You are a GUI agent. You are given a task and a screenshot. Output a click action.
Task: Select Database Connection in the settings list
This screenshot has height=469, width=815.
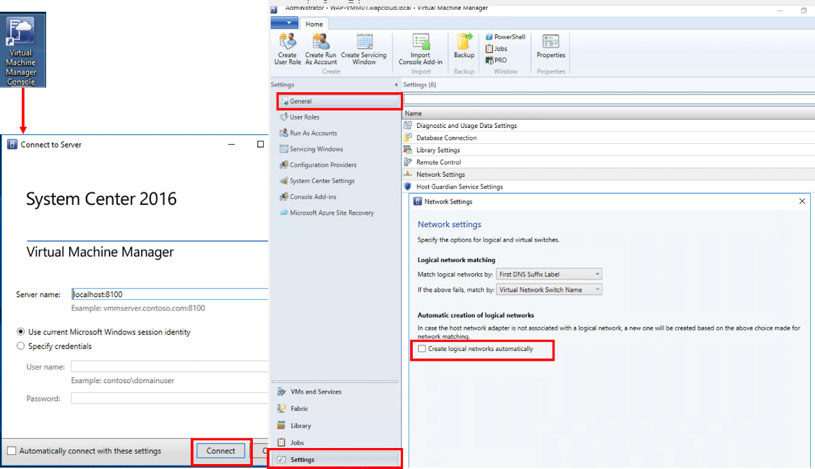pyautogui.click(x=446, y=138)
